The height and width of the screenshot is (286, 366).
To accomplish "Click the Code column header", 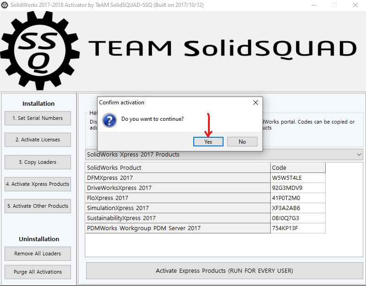I will (298, 167).
